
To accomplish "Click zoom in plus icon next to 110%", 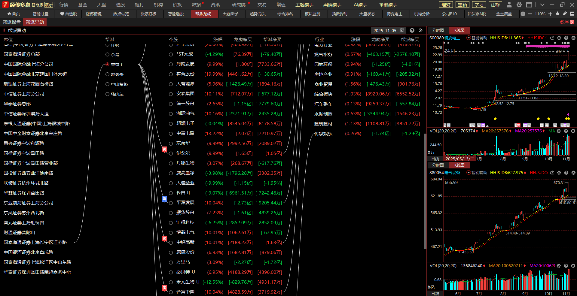I will tap(550, 14).
